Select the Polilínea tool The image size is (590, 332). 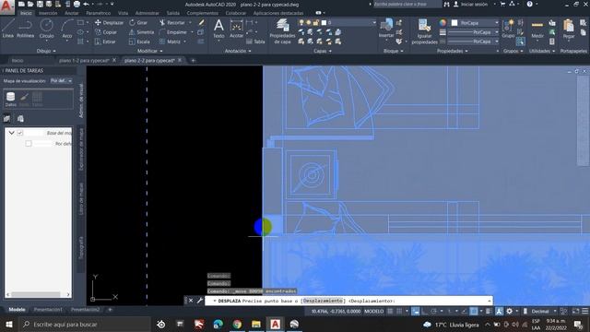tap(25, 29)
